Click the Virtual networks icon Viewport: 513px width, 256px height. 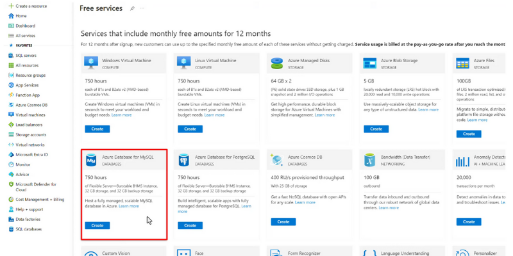(x=11, y=145)
